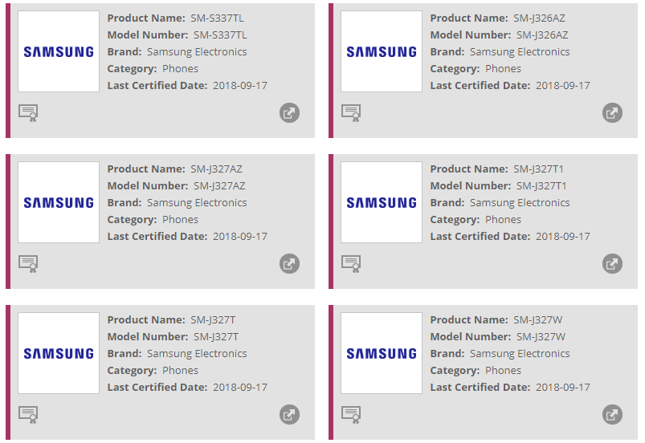View certificate icon for SM-J327T1
Image resolution: width=645 pixels, height=443 pixels.
pyautogui.click(x=351, y=263)
